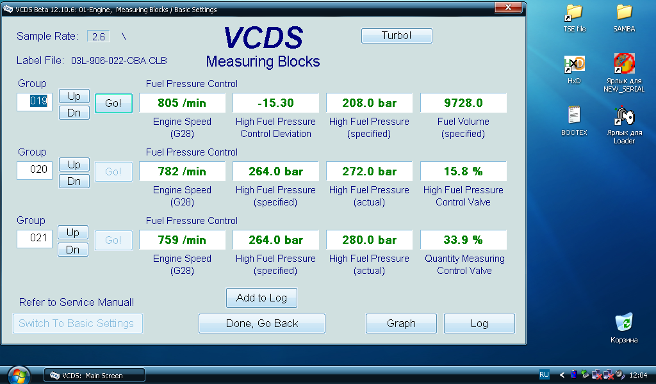
Task: Focus the group 019 number field
Action: point(35,102)
